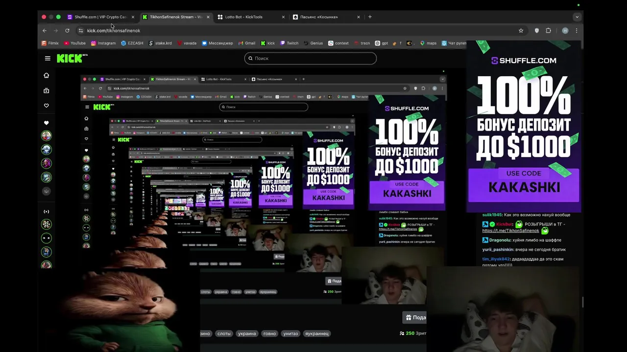Click KickBot name in outermost chat

[x=504, y=224]
